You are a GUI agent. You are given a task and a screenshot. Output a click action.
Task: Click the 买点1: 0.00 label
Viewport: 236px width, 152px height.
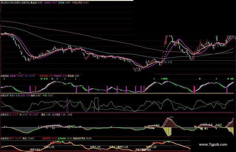pyautogui.click(x=15, y=96)
